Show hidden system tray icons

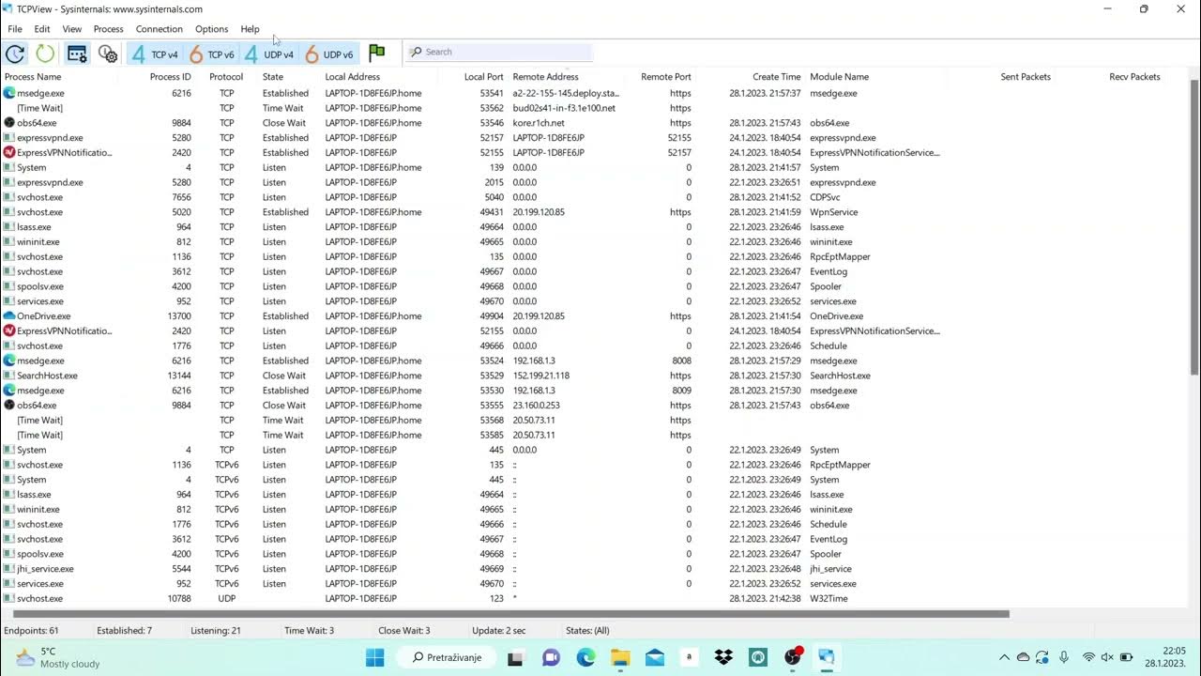[1004, 657]
